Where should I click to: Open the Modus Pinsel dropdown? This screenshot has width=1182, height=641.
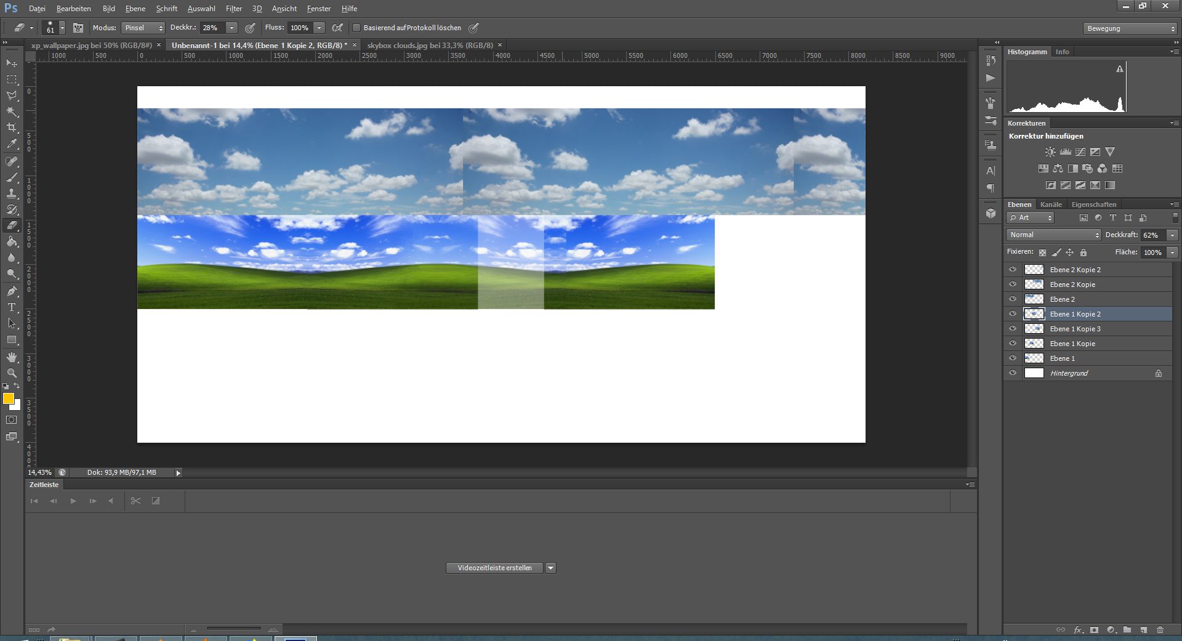[x=143, y=28]
